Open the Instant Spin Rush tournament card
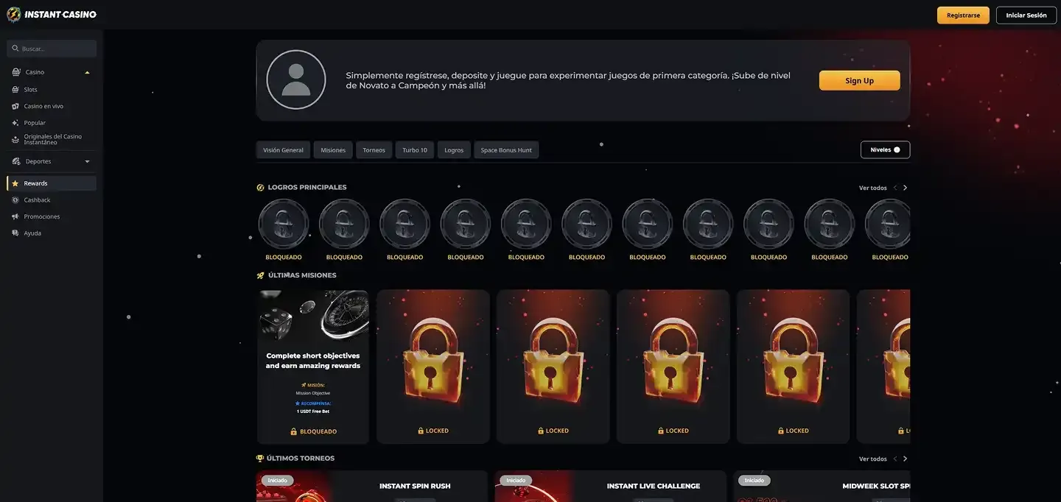1061x502 pixels. point(372,487)
